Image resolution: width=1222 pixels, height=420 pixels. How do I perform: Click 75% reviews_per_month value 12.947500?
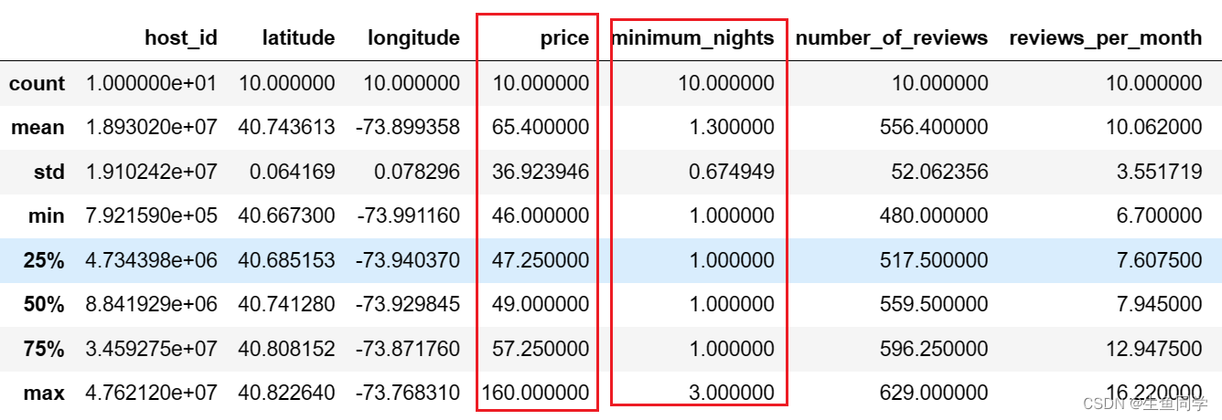1153,348
